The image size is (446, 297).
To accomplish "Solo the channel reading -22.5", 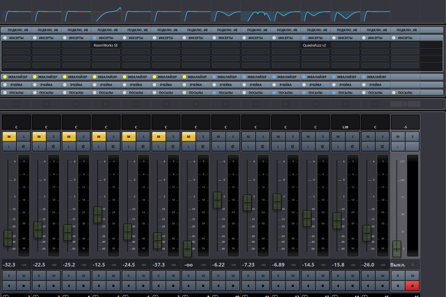I will pyautogui.click(x=54, y=137).
